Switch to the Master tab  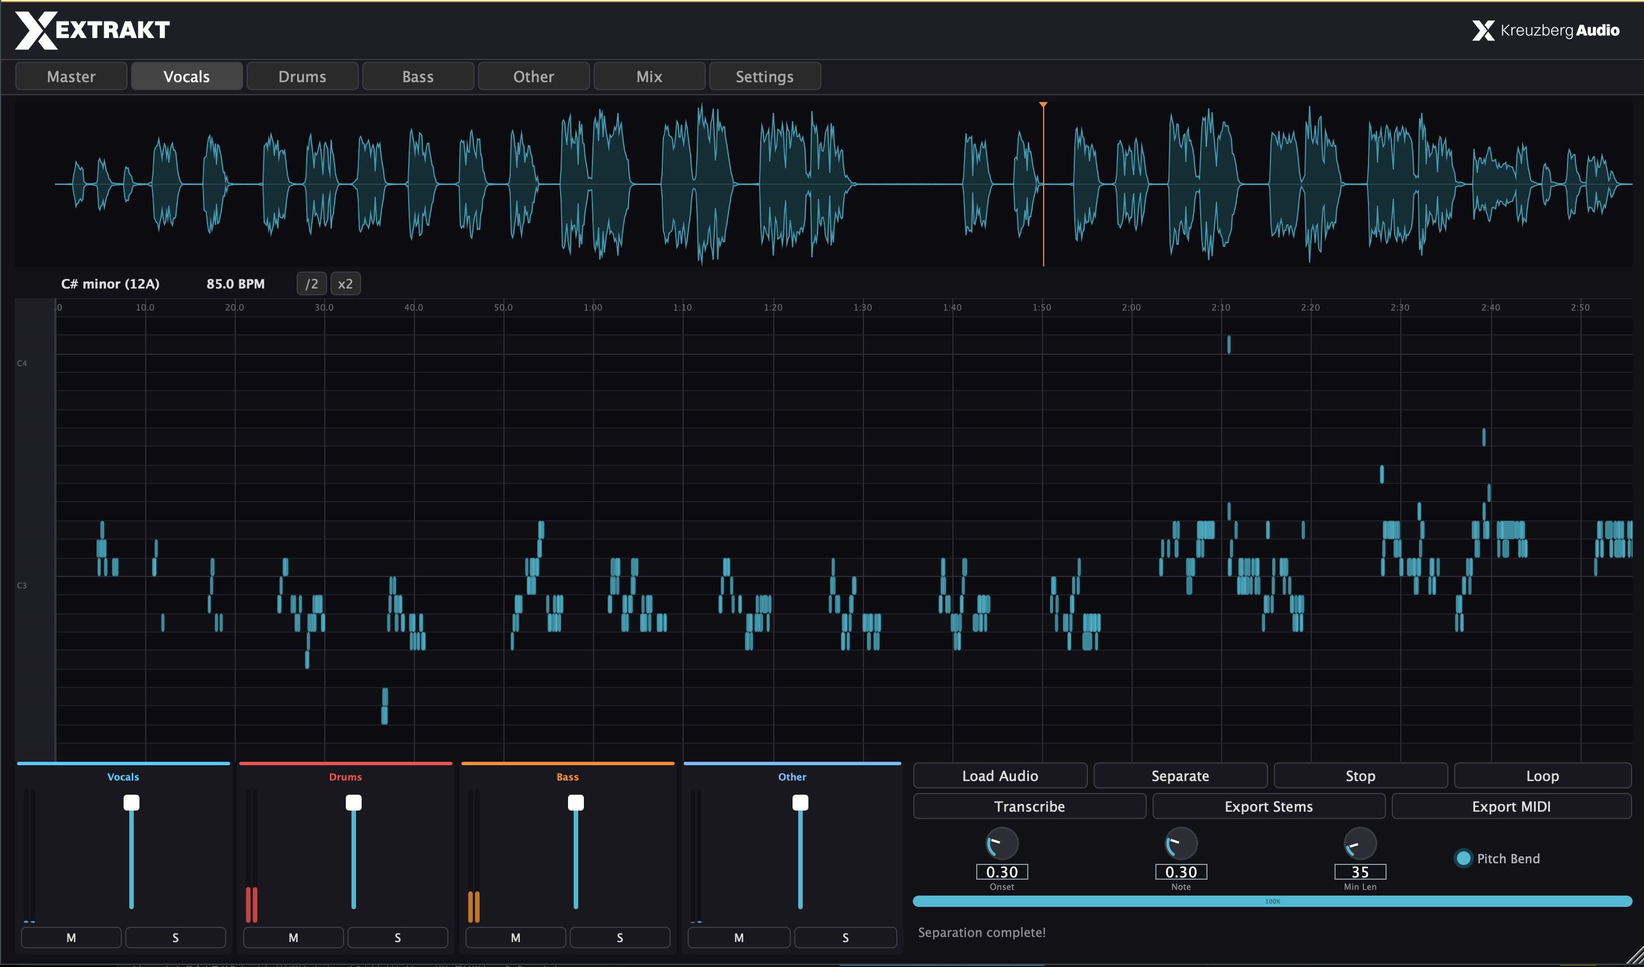(x=71, y=77)
